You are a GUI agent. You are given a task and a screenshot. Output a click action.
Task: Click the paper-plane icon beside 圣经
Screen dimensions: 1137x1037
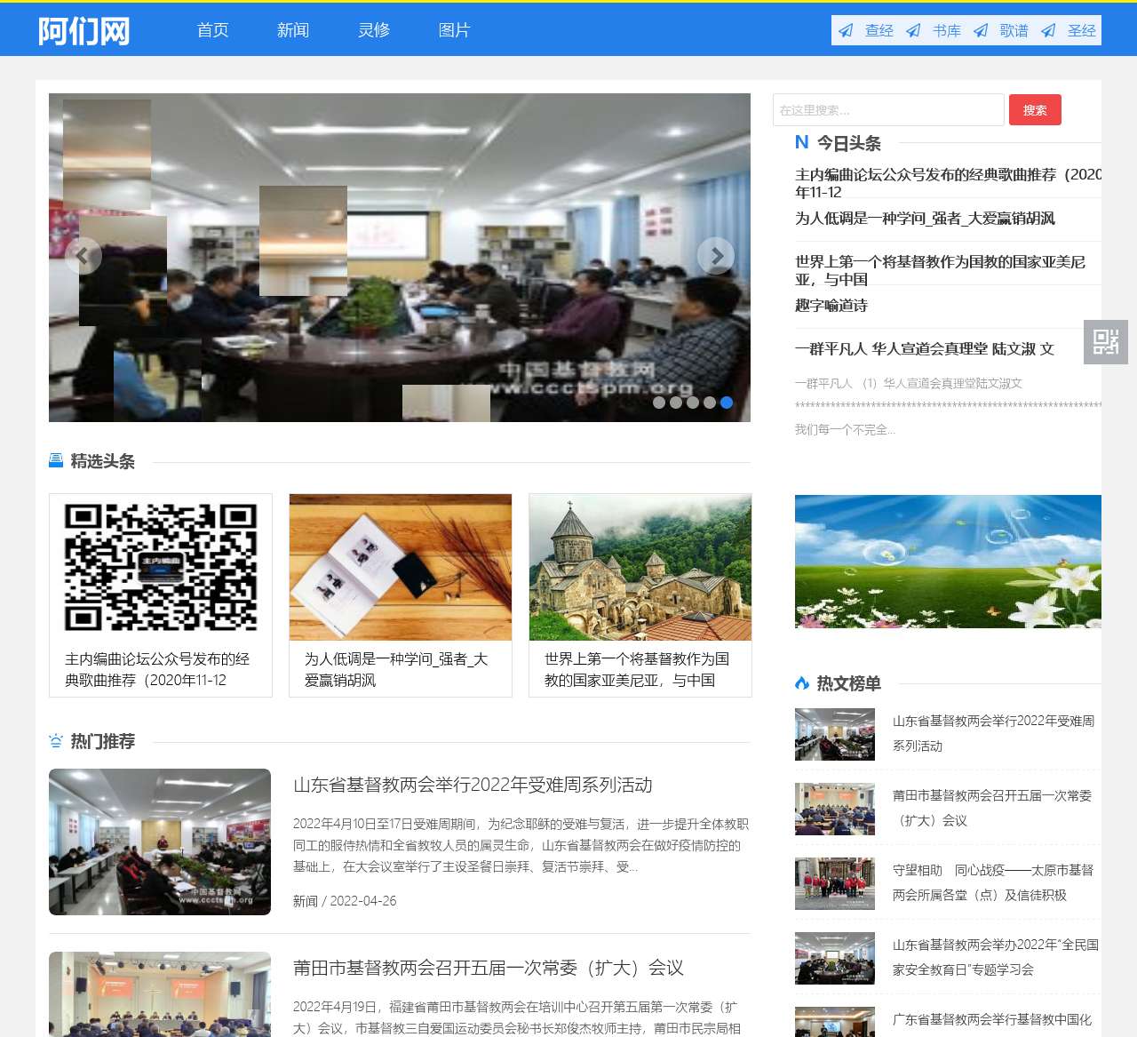point(1049,30)
